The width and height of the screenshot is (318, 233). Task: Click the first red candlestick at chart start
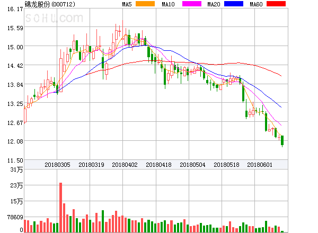tap(25, 115)
